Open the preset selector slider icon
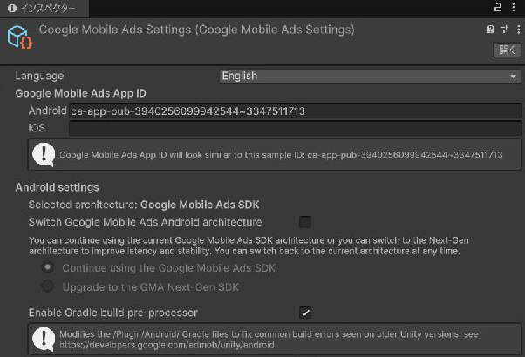Viewport: 525px width, 357px height. click(504, 30)
